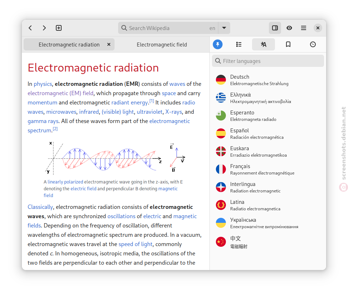Follow the (visible) light link
348x294 pixels.
(118, 112)
